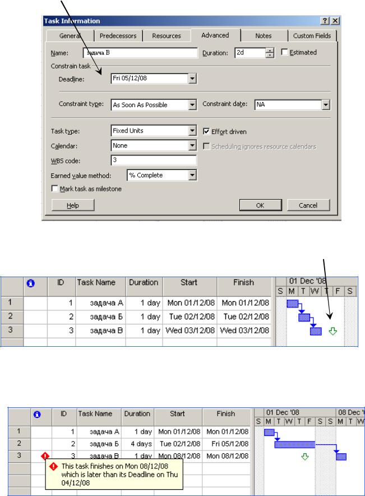Select задача В bar in bottom Gantt chart

pos(341,457)
